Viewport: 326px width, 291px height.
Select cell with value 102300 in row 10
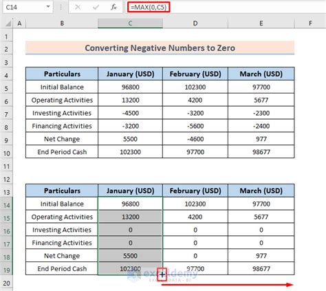[130, 152]
